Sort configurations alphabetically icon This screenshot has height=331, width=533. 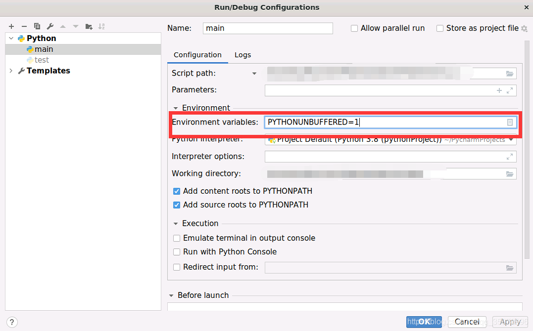(101, 27)
